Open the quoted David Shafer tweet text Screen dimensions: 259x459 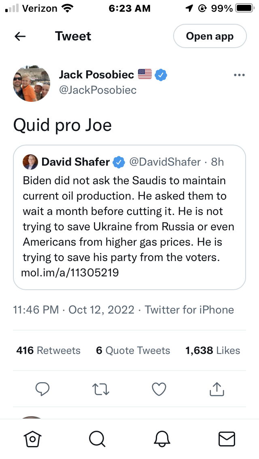129,219
